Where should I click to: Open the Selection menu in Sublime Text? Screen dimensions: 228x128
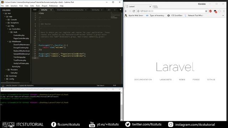pyautogui.click(x=14, y=6)
